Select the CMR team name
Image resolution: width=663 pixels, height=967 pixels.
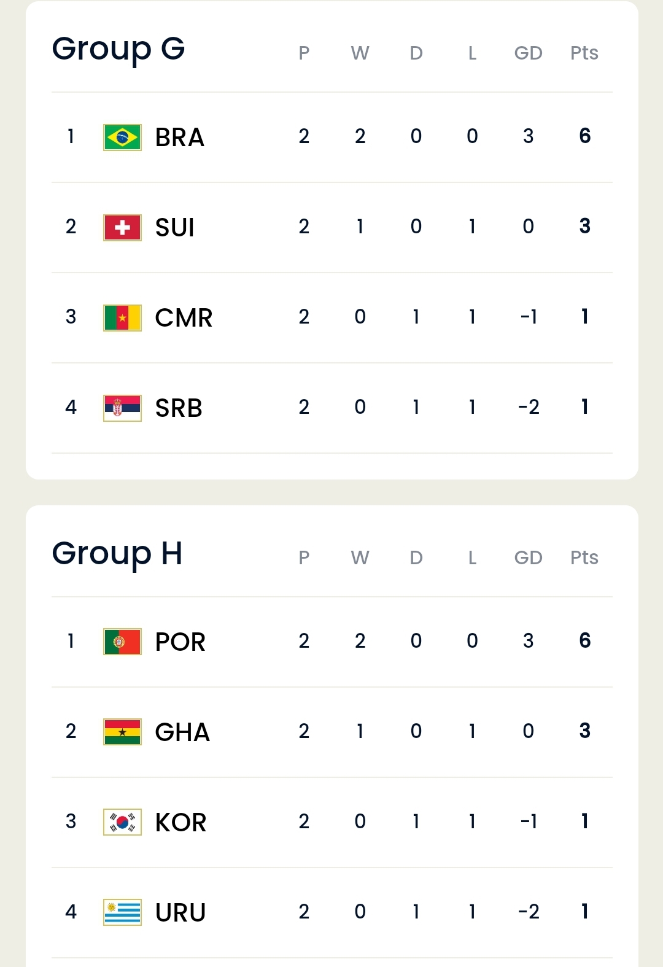tap(184, 317)
